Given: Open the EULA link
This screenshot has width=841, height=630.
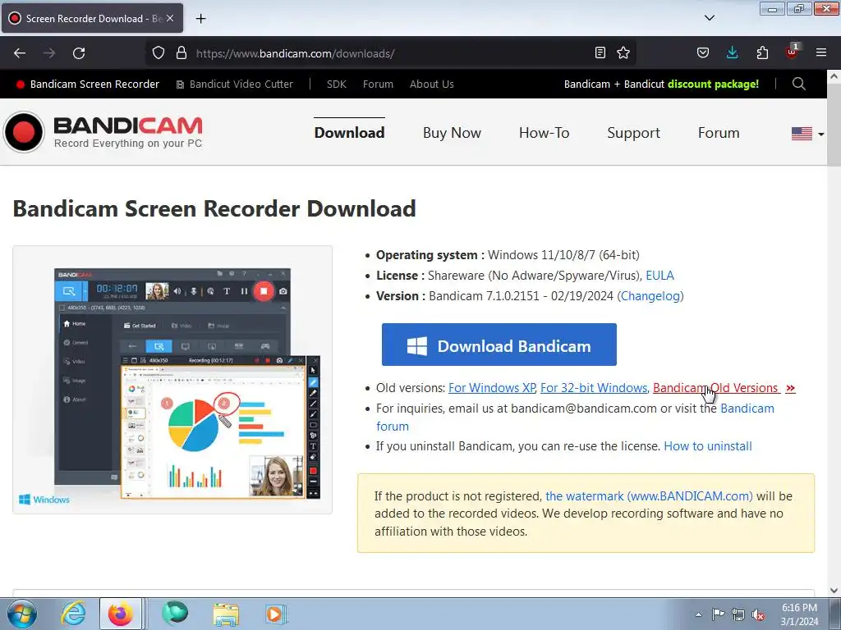Looking at the screenshot, I should click(659, 276).
